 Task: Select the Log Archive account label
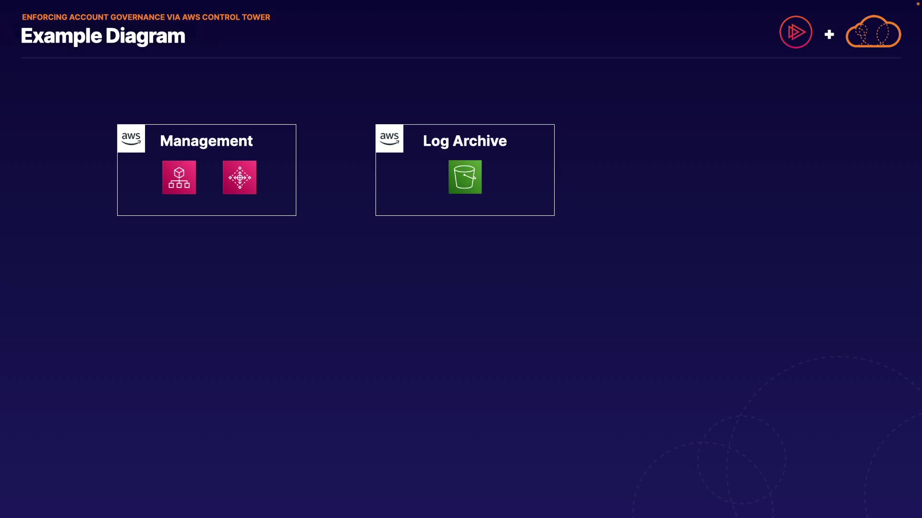[464, 141]
